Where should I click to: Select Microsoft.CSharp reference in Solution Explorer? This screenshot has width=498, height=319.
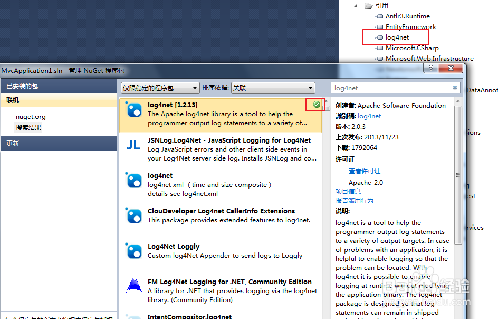tap(412, 48)
